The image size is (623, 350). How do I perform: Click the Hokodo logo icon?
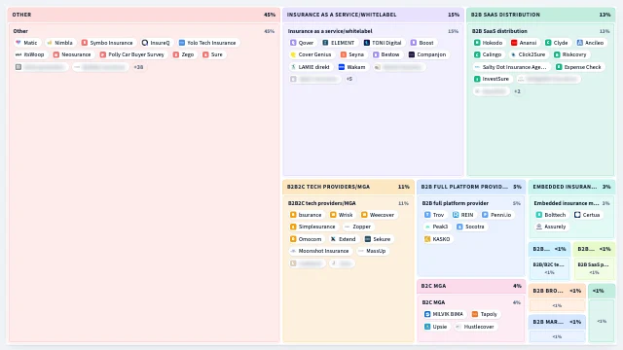pyautogui.click(x=477, y=43)
